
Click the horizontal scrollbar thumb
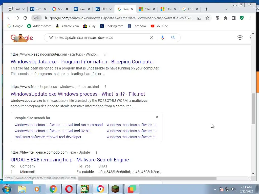pos(147,178)
